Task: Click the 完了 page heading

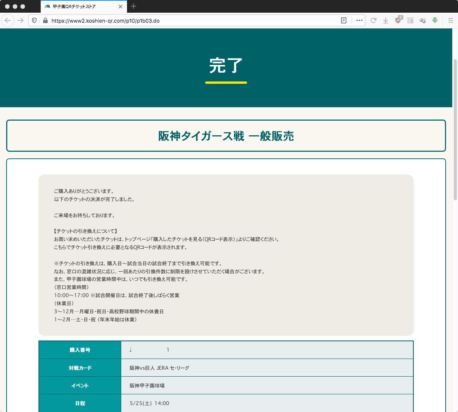Action: pos(226,65)
